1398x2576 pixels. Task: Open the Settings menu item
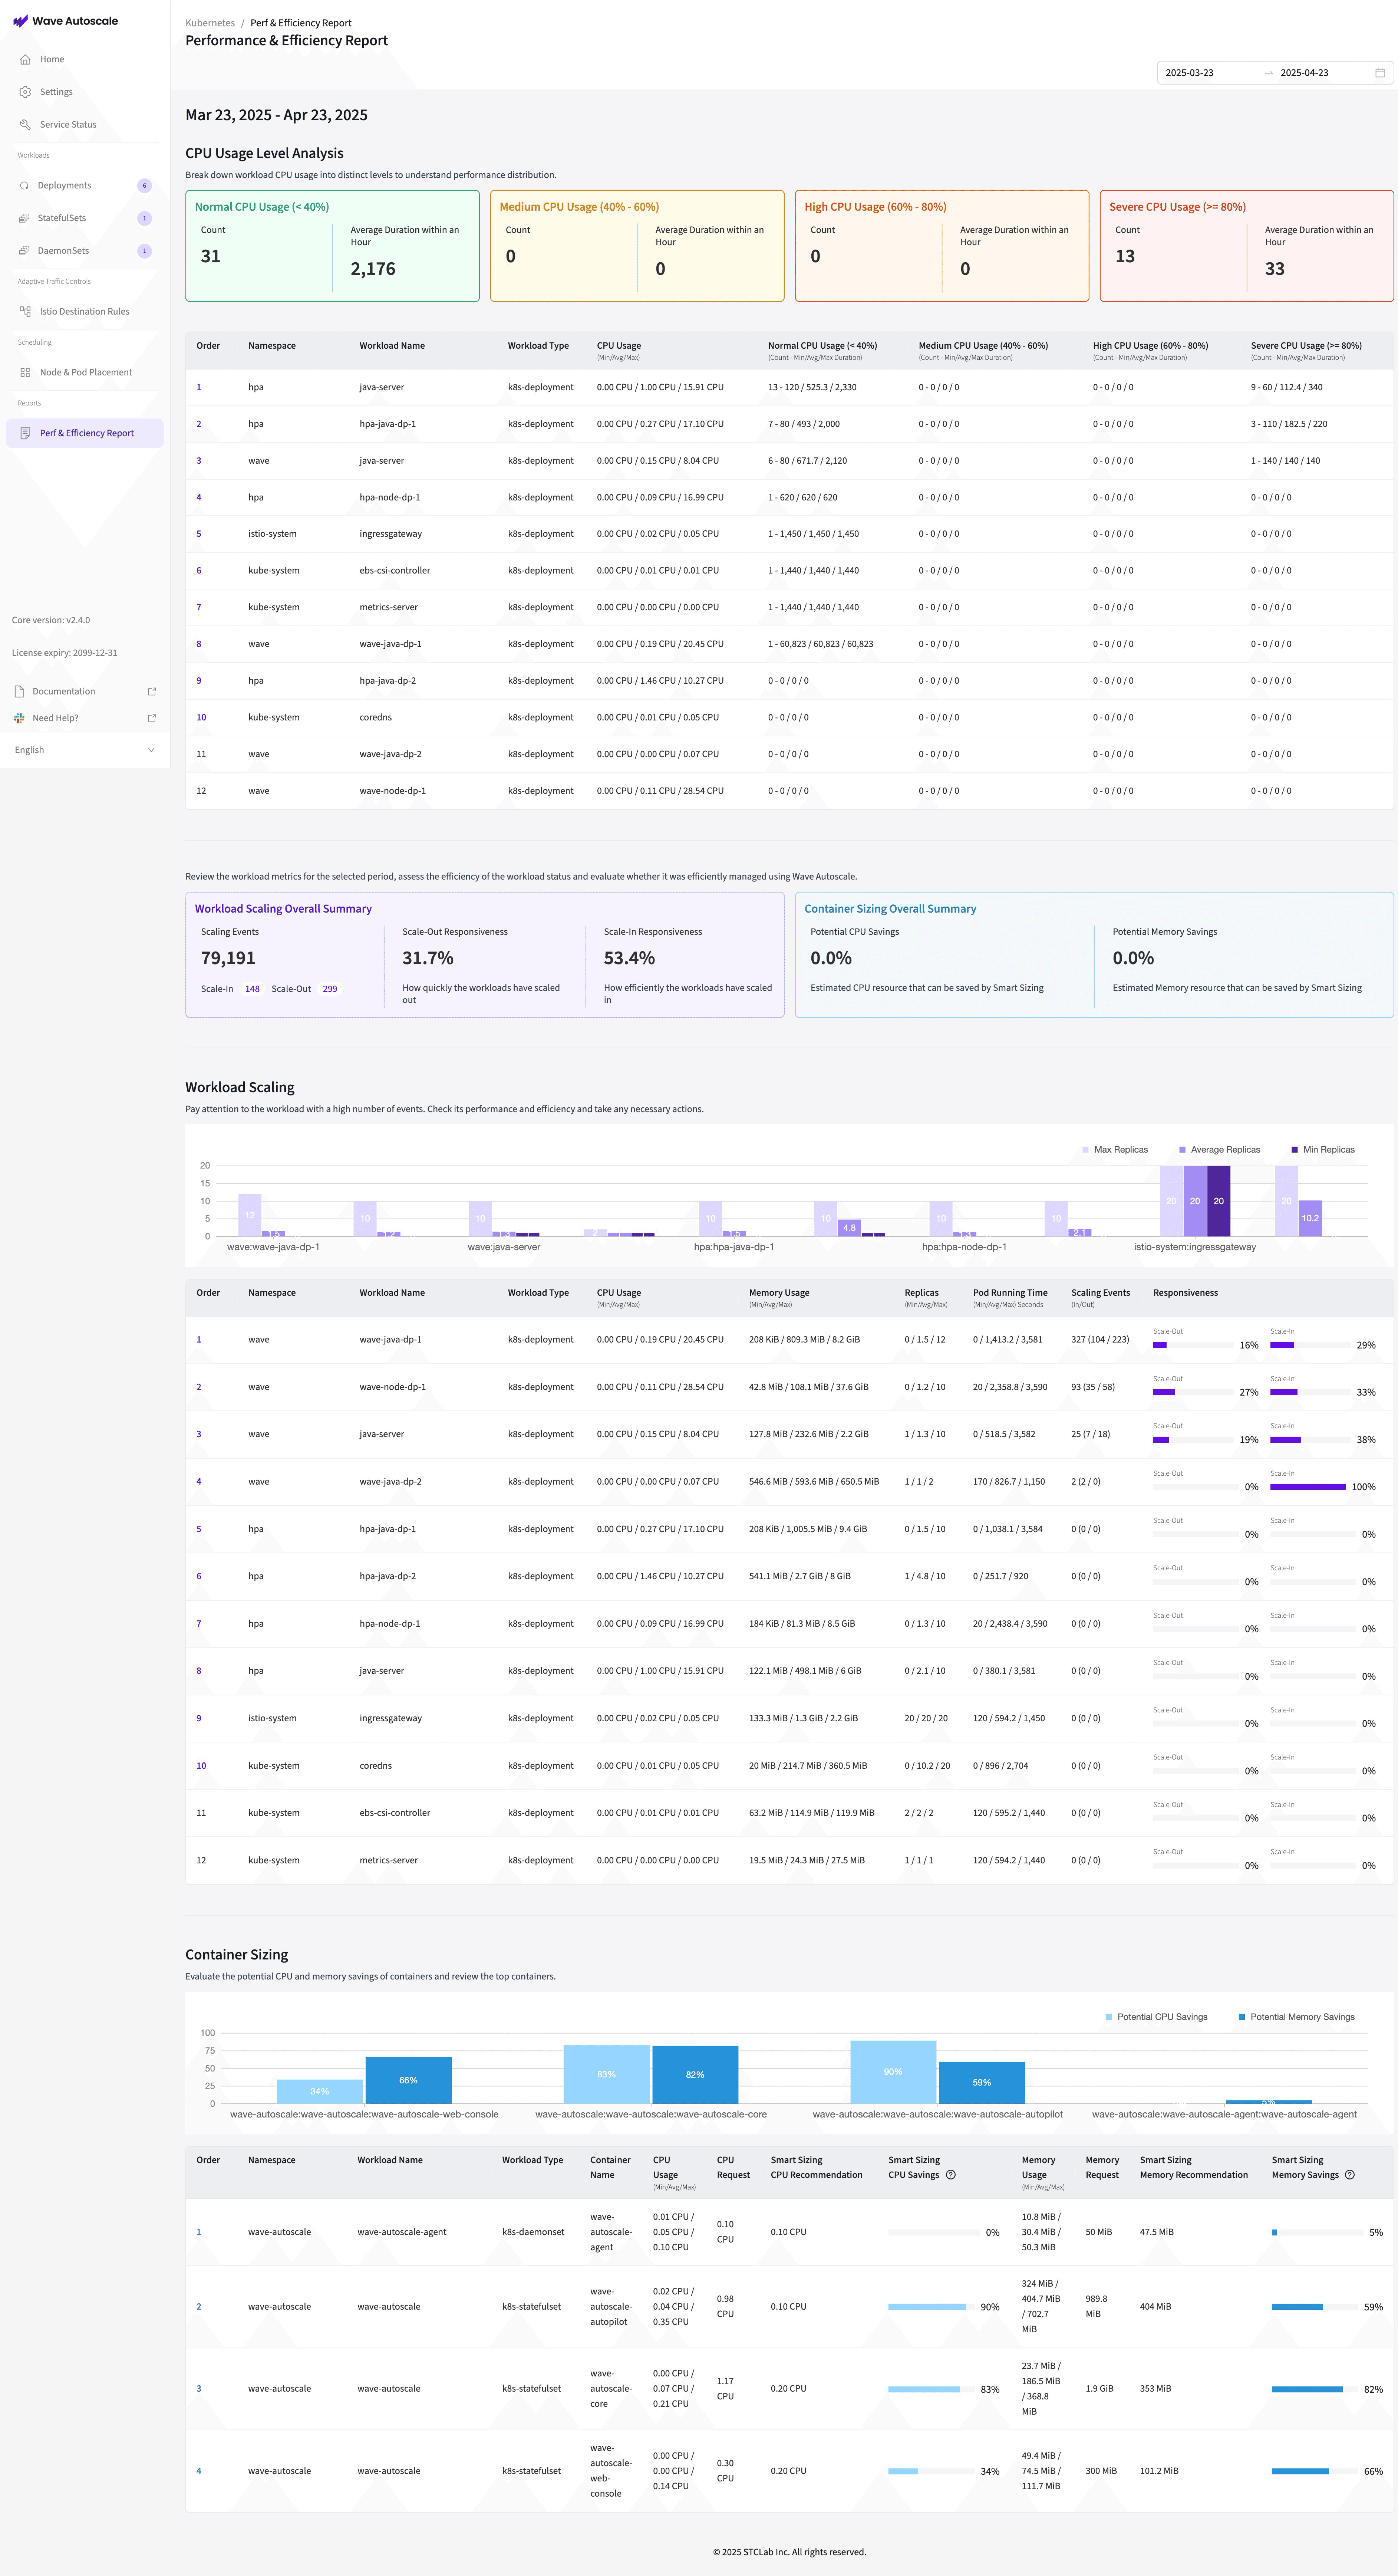[x=85, y=92]
